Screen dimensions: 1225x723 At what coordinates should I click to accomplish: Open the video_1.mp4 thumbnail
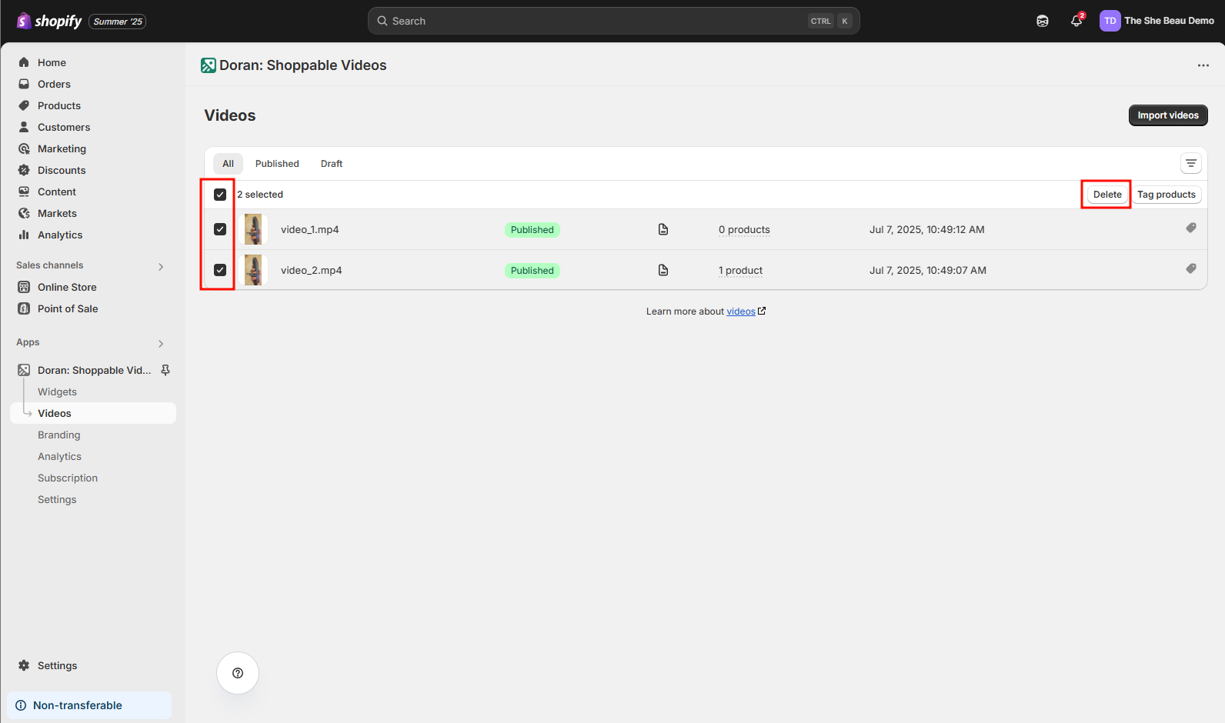tap(253, 229)
